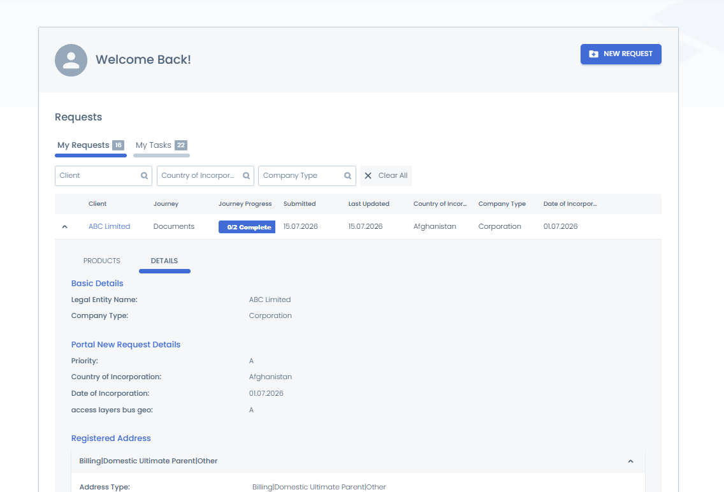
Task: Click the Registered Address heading
Action: click(111, 438)
